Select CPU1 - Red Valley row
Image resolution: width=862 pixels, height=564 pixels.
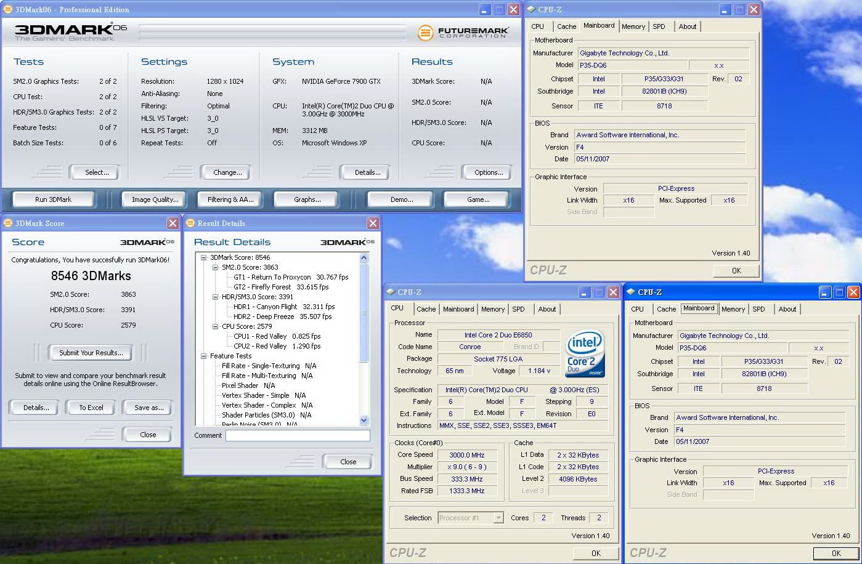point(277,336)
